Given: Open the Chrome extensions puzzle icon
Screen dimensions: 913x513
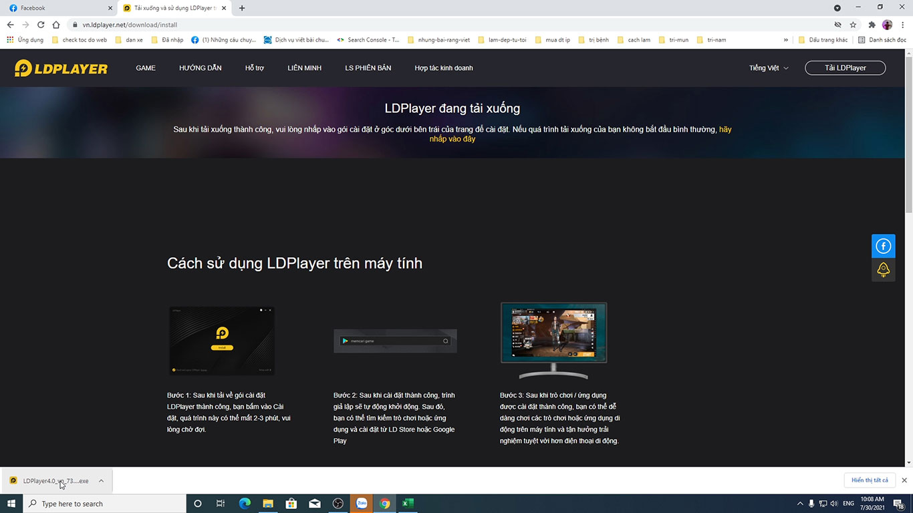Looking at the screenshot, I should (x=872, y=25).
